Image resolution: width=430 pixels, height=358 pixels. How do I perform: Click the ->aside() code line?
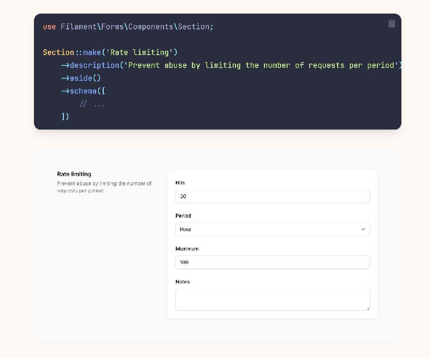click(81, 78)
